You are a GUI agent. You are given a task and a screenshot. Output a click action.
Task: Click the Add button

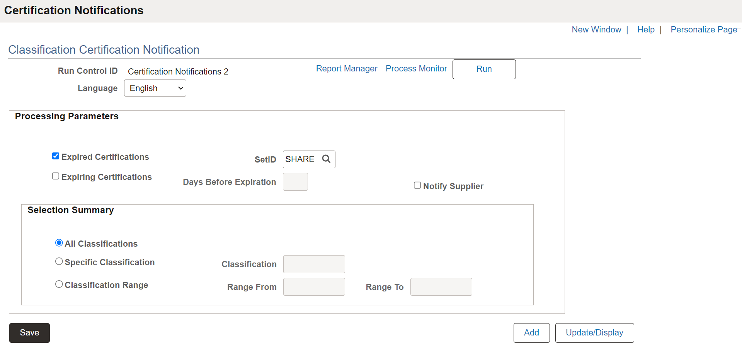point(531,333)
